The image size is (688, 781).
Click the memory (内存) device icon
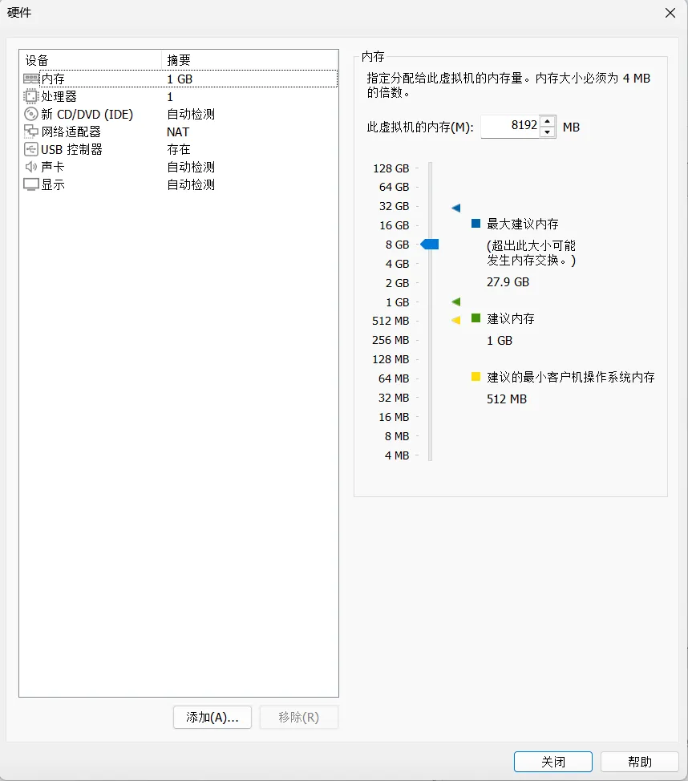pyautogui.click(x=31, y=79)
